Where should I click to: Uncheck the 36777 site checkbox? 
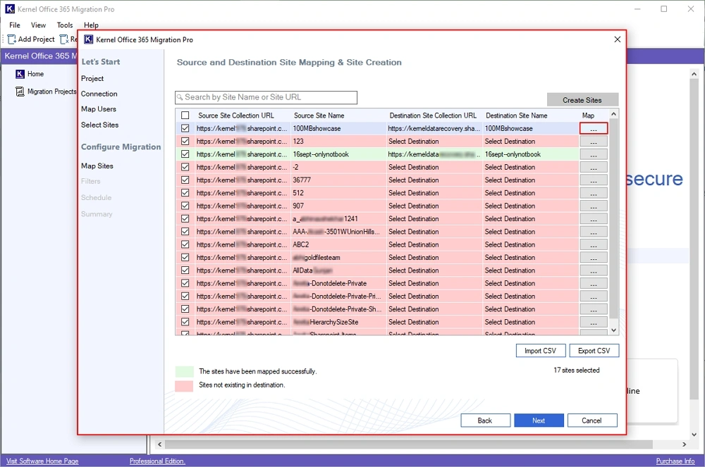point(185,180)
